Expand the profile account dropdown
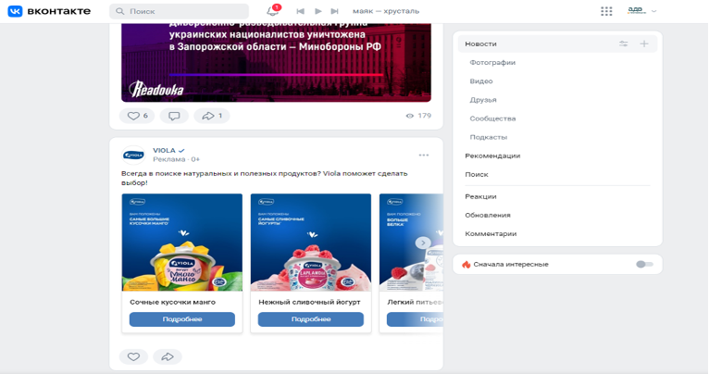Image resolution: width=709 pixels, height=374 pixels. (x=642, y=11)
